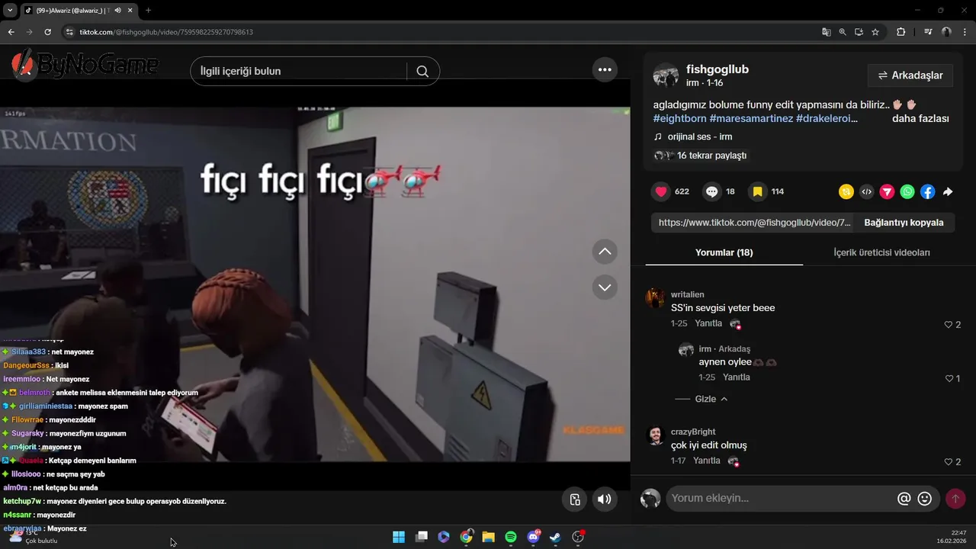Open the tab search dropdown arrow
The height and width of the screenshot is (549, 976).
(x=9, y=11)
